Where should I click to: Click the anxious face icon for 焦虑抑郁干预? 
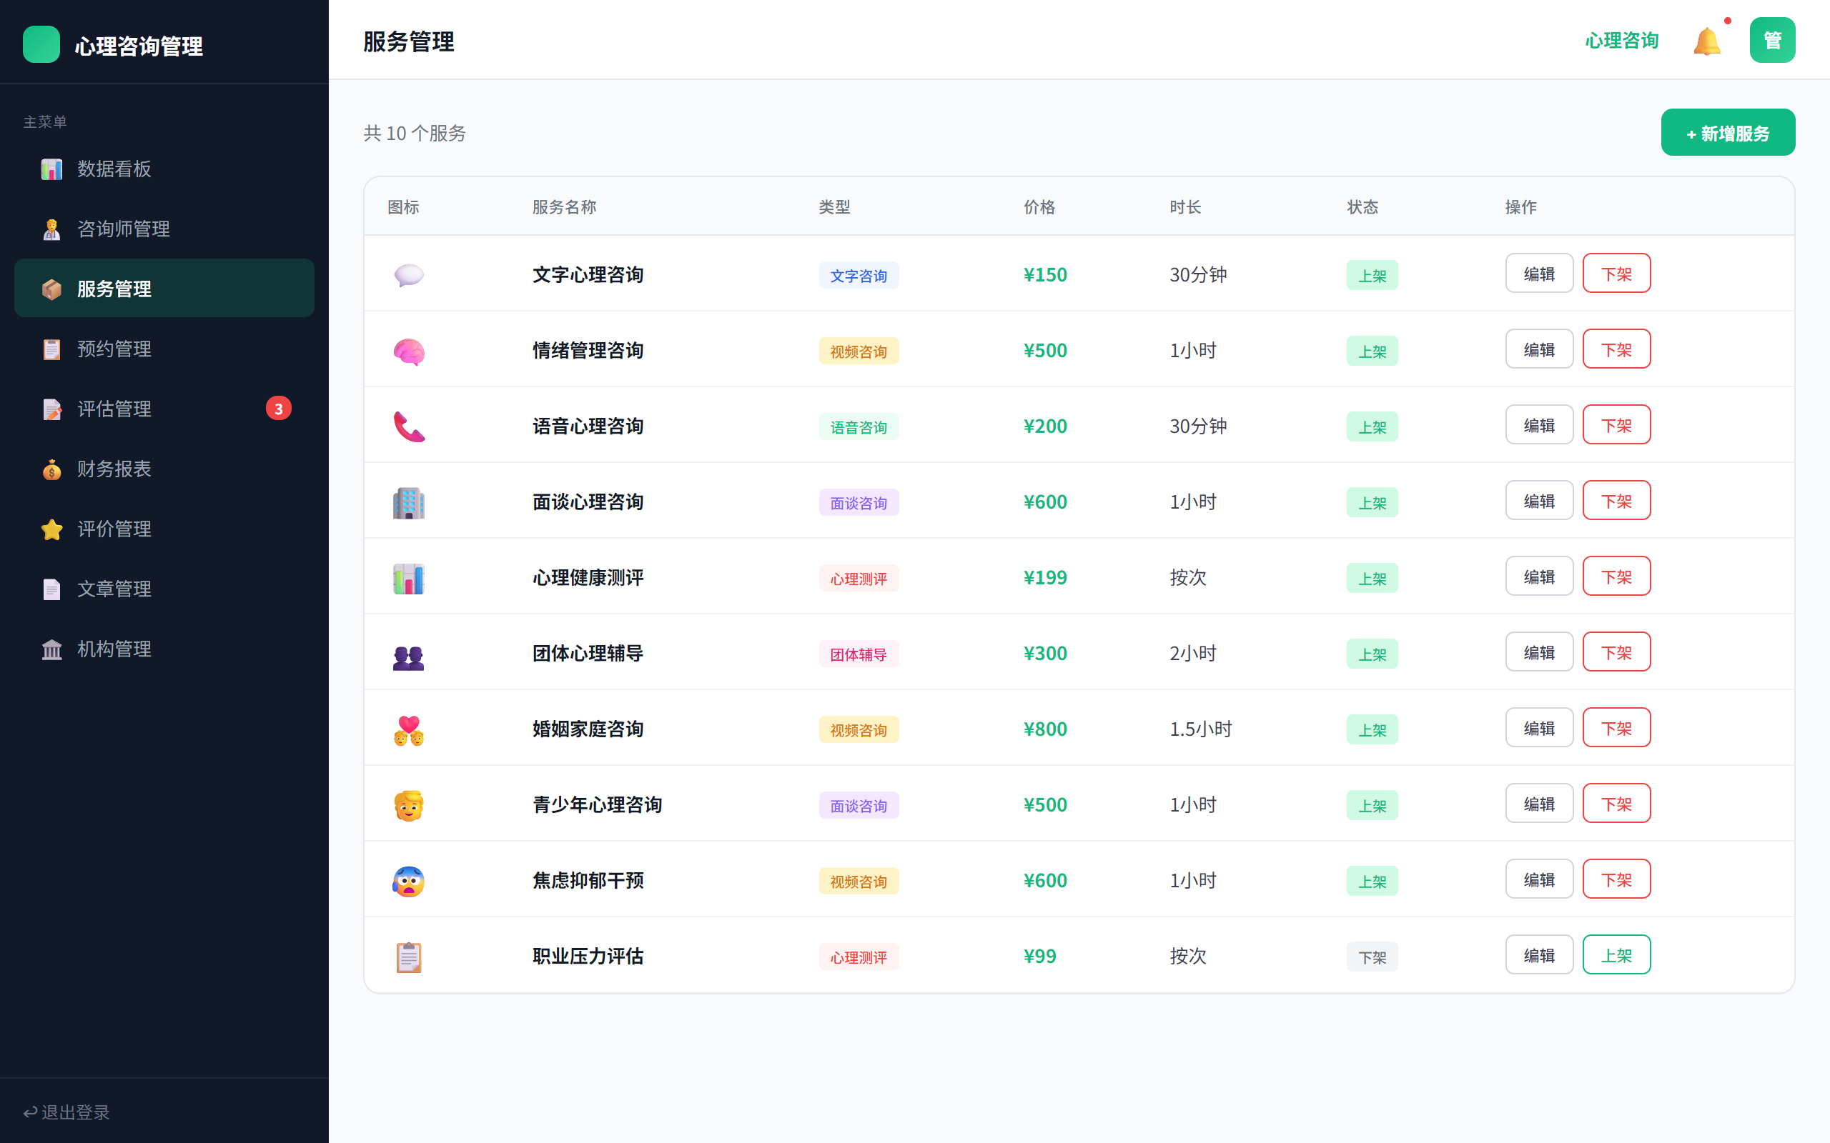[408, 881]
